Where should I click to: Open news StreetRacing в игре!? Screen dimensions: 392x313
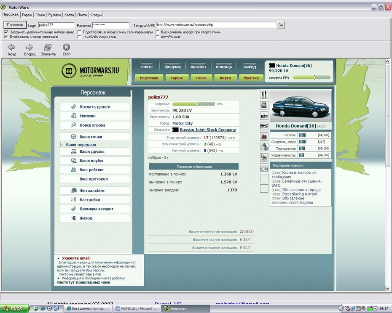click(300, 194)
